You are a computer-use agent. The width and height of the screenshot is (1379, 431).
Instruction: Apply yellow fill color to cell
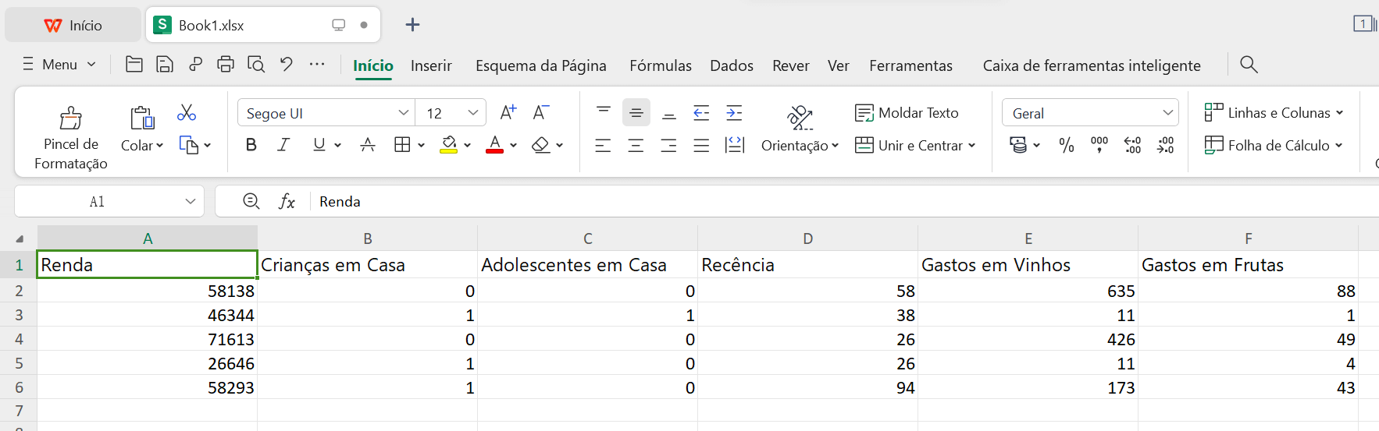pyautogui.click(x=449, y=145)
